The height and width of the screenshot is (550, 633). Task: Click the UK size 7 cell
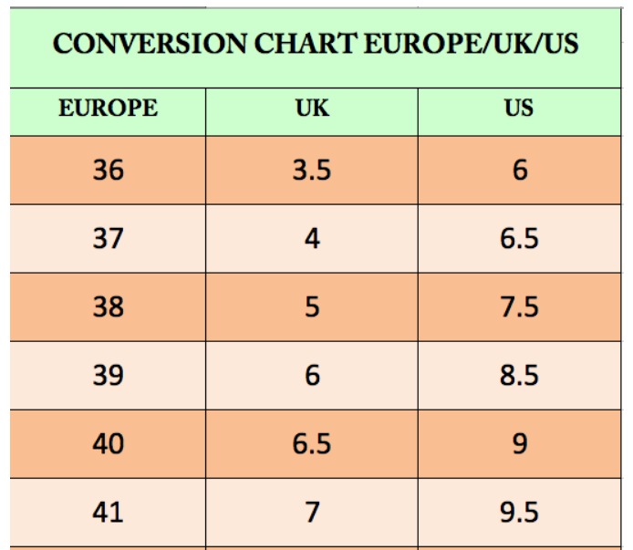(x=312, y=513)
